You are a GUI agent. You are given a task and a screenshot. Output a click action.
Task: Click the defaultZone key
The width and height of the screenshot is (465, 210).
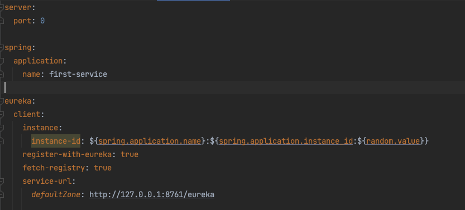coord(56,194)
